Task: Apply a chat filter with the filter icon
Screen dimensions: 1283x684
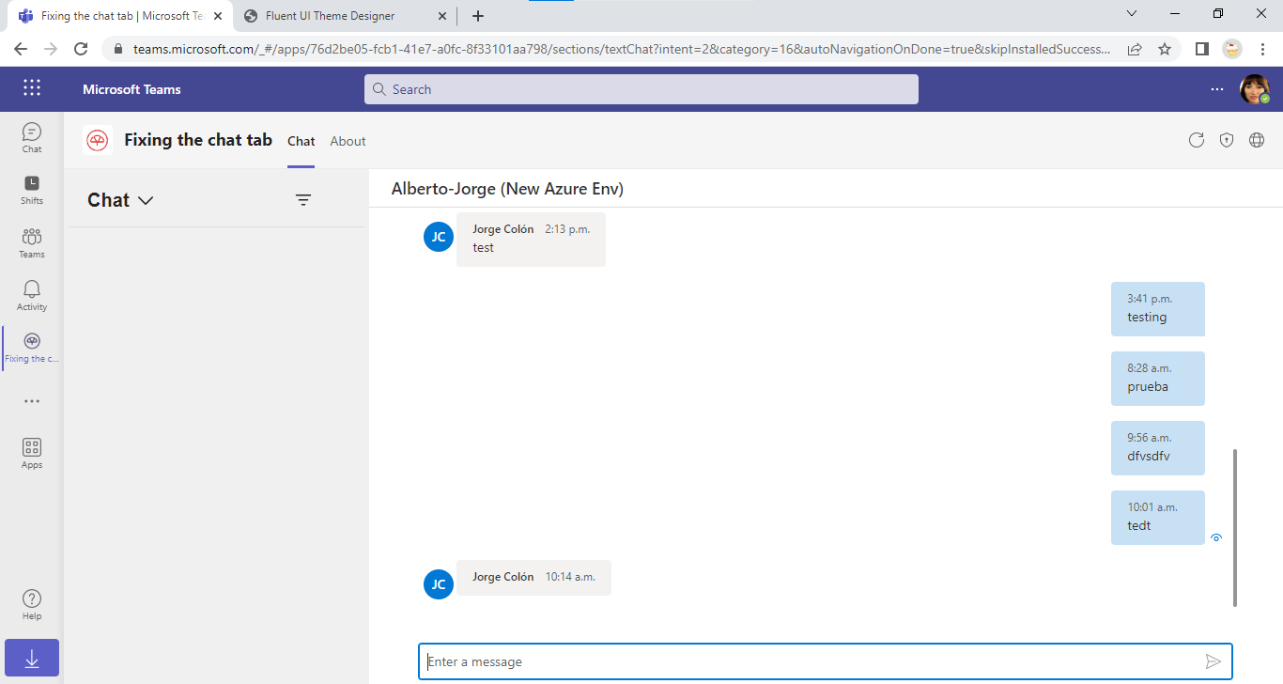Action: tap(302, 199)
